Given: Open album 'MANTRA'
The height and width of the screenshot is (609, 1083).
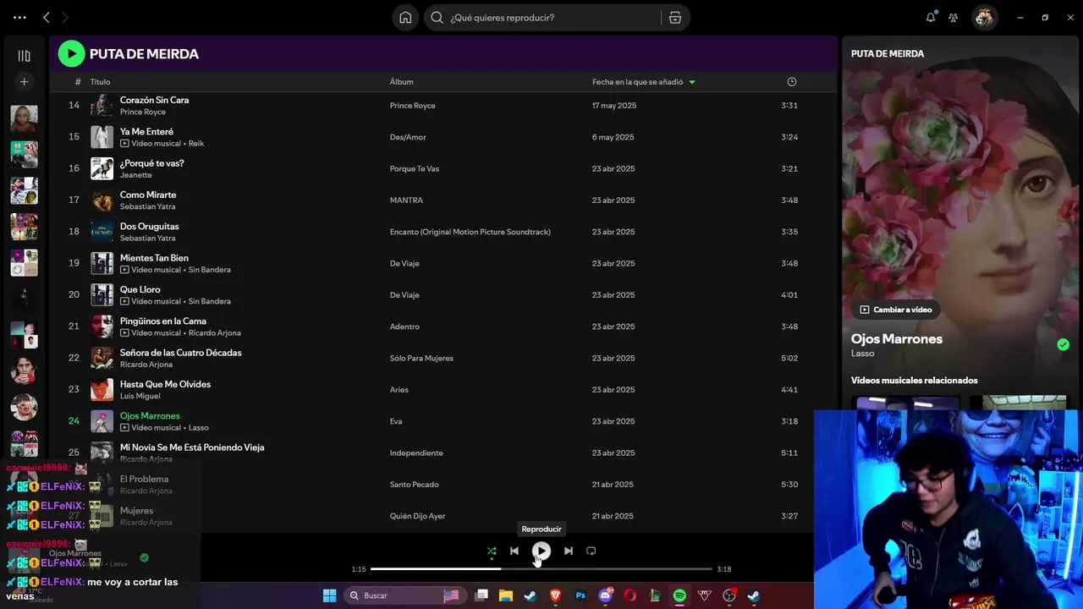Looking at the screenshot, I should coord(406,200).
